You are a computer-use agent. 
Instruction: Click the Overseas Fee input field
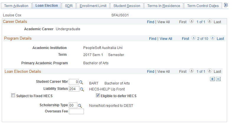(x=76, y=111)
